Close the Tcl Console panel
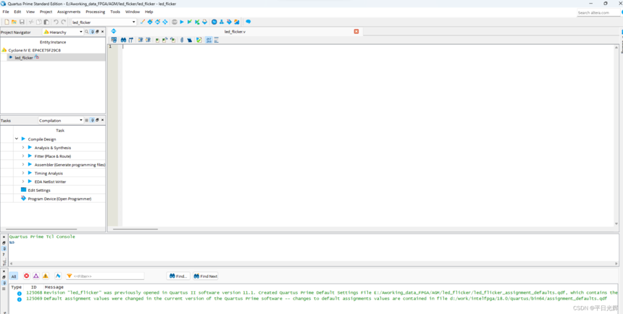The image size is (623, 314). pyautogui.click(x=4, y=237)
